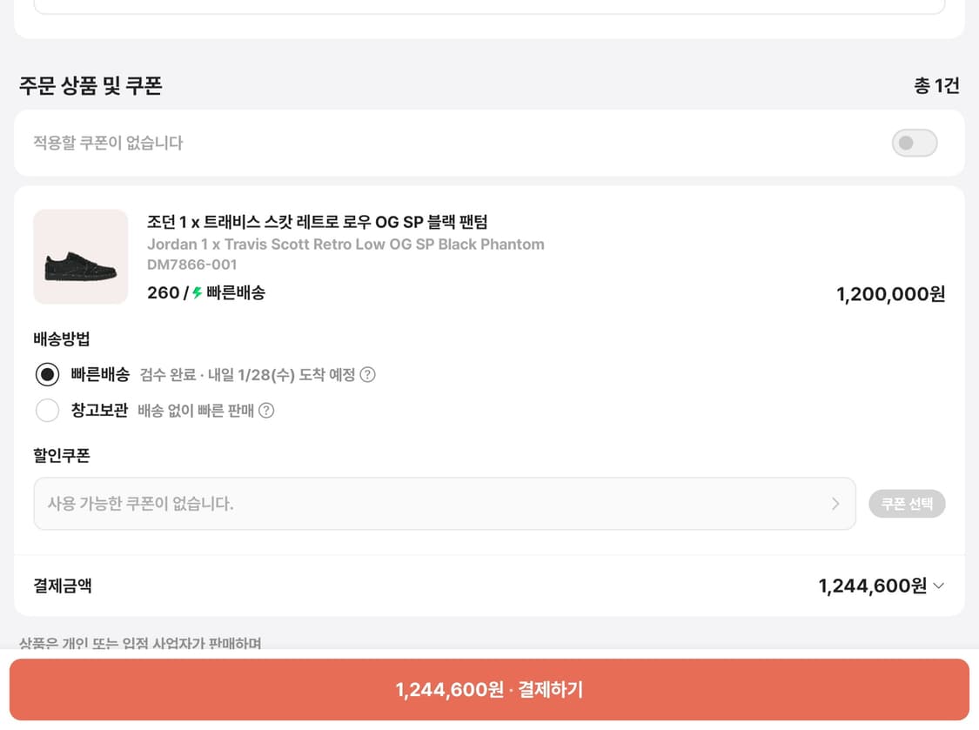Open the help icon next to the delivery arrival date
The width and height of the screenshot is (979, 730).
coord(367,374)
